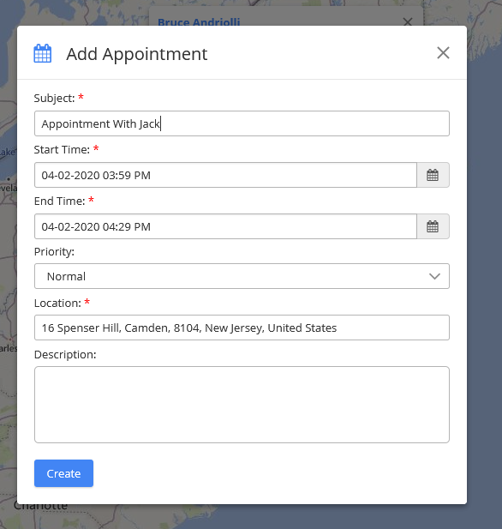Open Bruce Andriolli link behind the dialog
Viewport: 502px width, 529px height.
[199, 22]
